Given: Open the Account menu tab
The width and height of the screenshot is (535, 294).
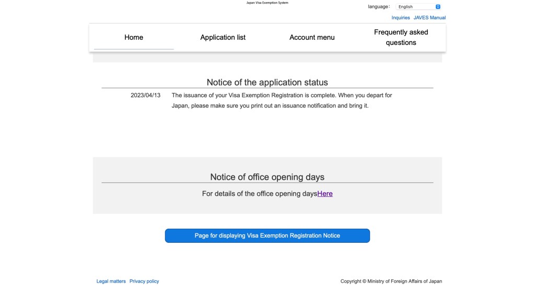Looking at the screenshot, I should (x=312, y=38).
